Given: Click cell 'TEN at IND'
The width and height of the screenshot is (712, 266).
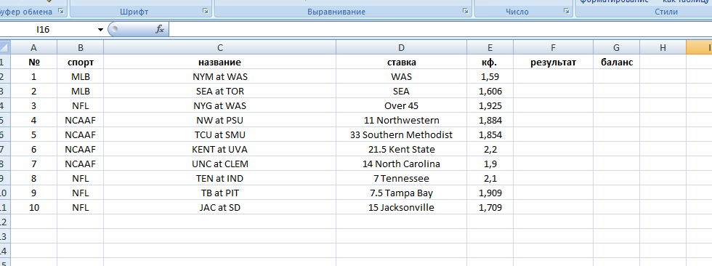Looking at the screenshot, I should click(219, 178).
